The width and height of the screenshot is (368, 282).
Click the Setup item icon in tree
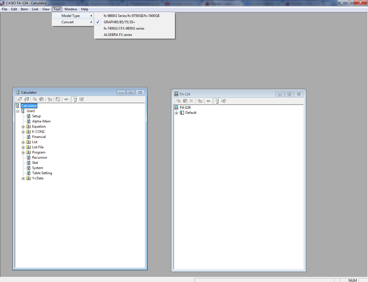click(28, 116)
